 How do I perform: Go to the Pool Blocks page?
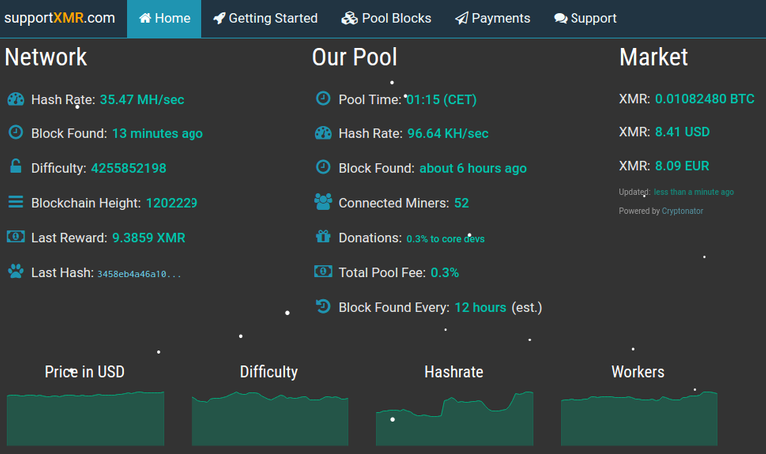click(386, 18)
